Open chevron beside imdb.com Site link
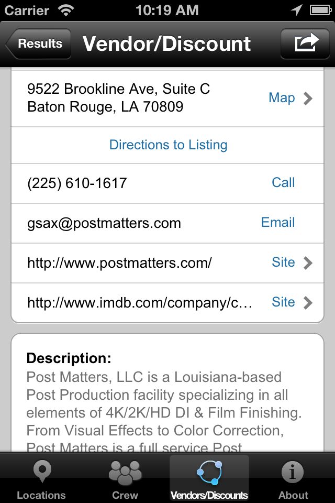Viewport: 335px width, 503px height. point(308,302)
